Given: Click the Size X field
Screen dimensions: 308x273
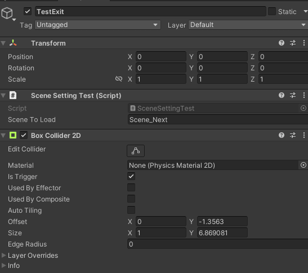Looking at the screenshot, I should 161,232.
